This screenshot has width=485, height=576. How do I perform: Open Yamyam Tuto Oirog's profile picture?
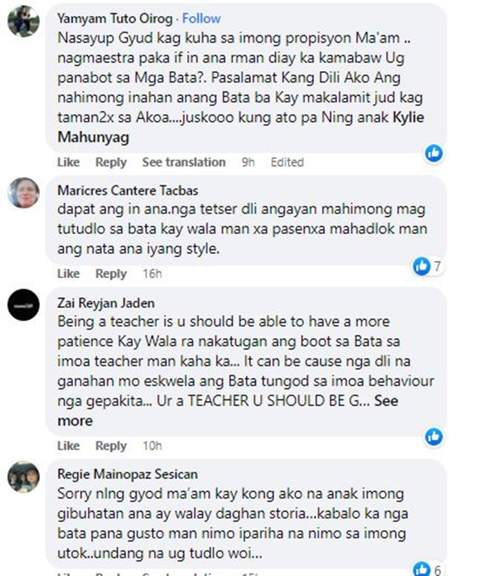pos(23,21)
